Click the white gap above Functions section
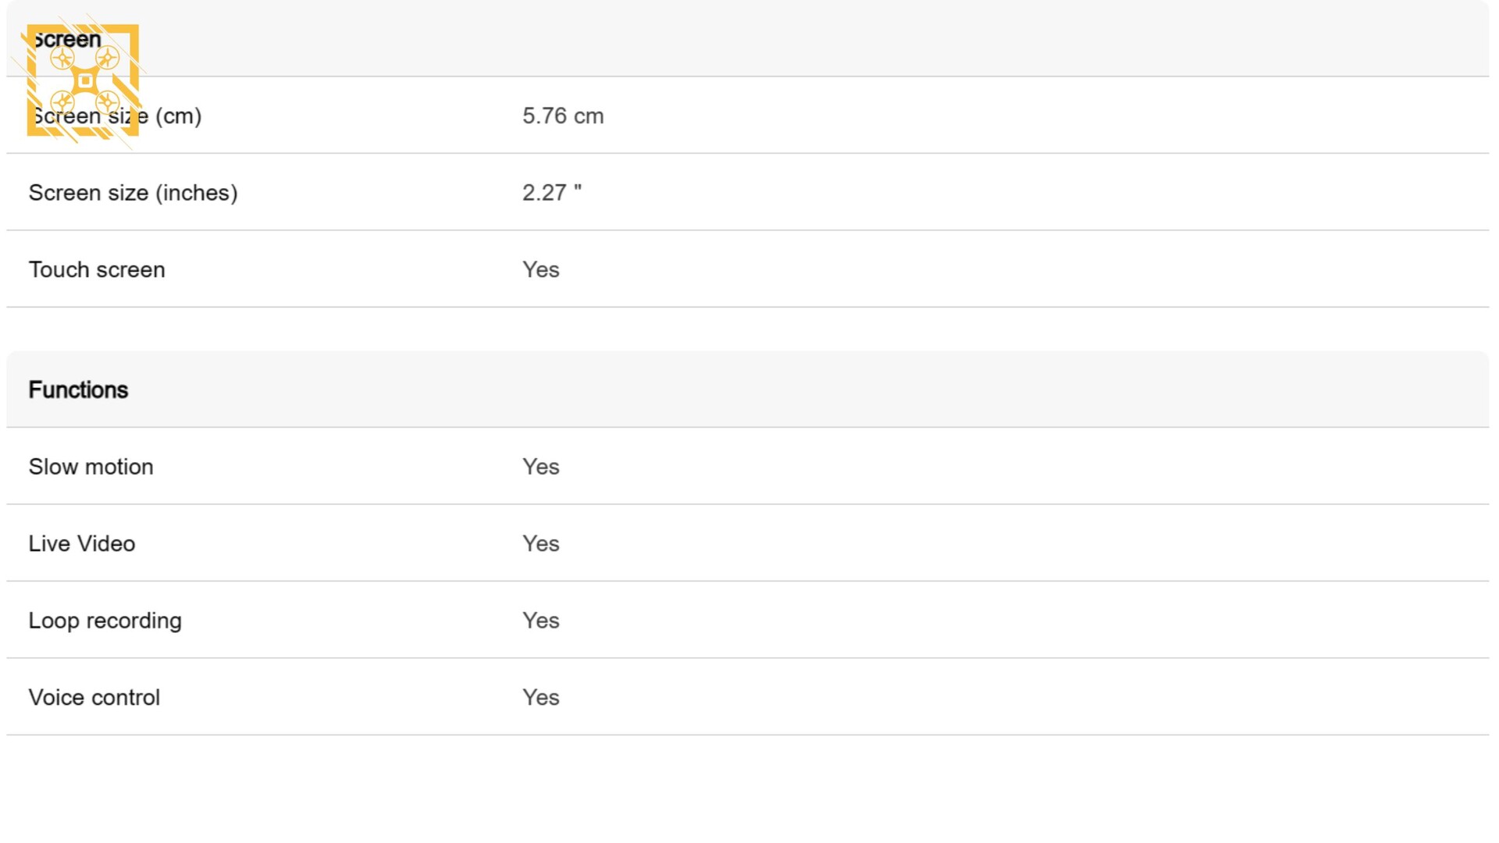Viewport: 1499px width, 843px height. point(748,329)
